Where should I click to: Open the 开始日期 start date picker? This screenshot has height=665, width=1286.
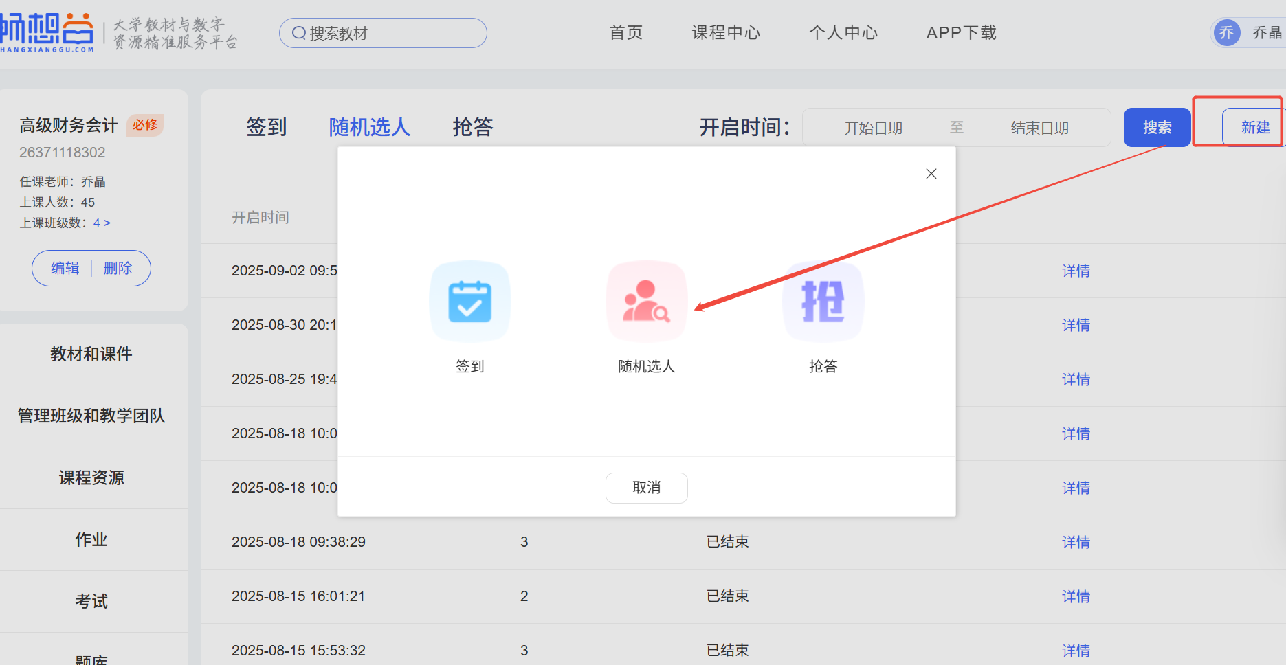point(873,128)
